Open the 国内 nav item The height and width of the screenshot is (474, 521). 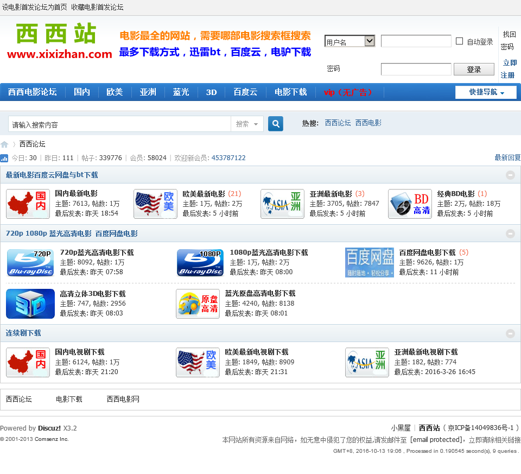coord(82,92)
